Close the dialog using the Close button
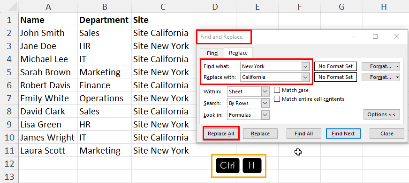Viewport: 409px width, 183px height. tap(387, 134)
